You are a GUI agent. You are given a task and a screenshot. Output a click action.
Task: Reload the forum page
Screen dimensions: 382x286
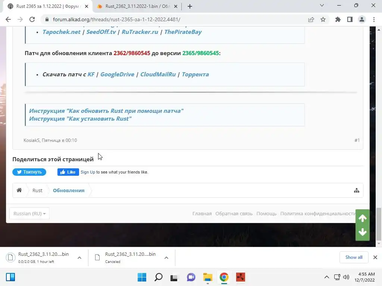coord(32,19)
